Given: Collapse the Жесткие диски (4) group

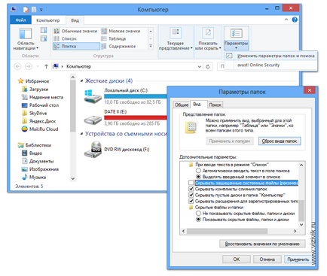Looking at the screenshot, I should tap(81, 81).
